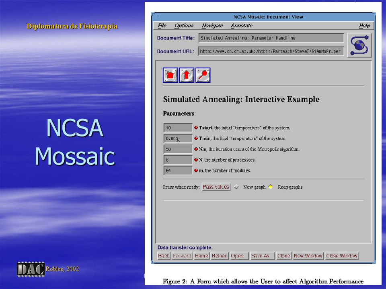Click the 'Figure 2' caption text
386x289 pixels.
coord(263,281)
